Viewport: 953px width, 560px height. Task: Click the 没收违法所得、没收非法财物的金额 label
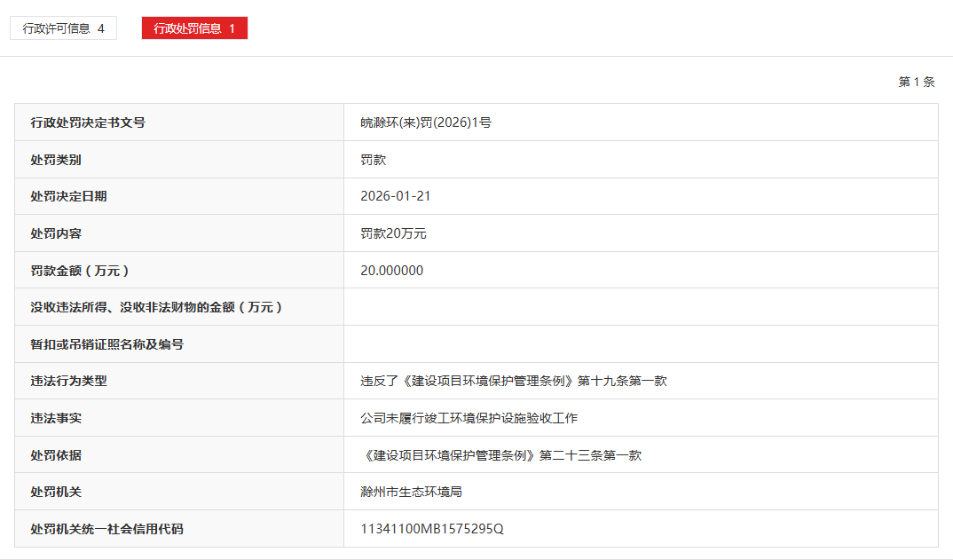click(156, 307)
